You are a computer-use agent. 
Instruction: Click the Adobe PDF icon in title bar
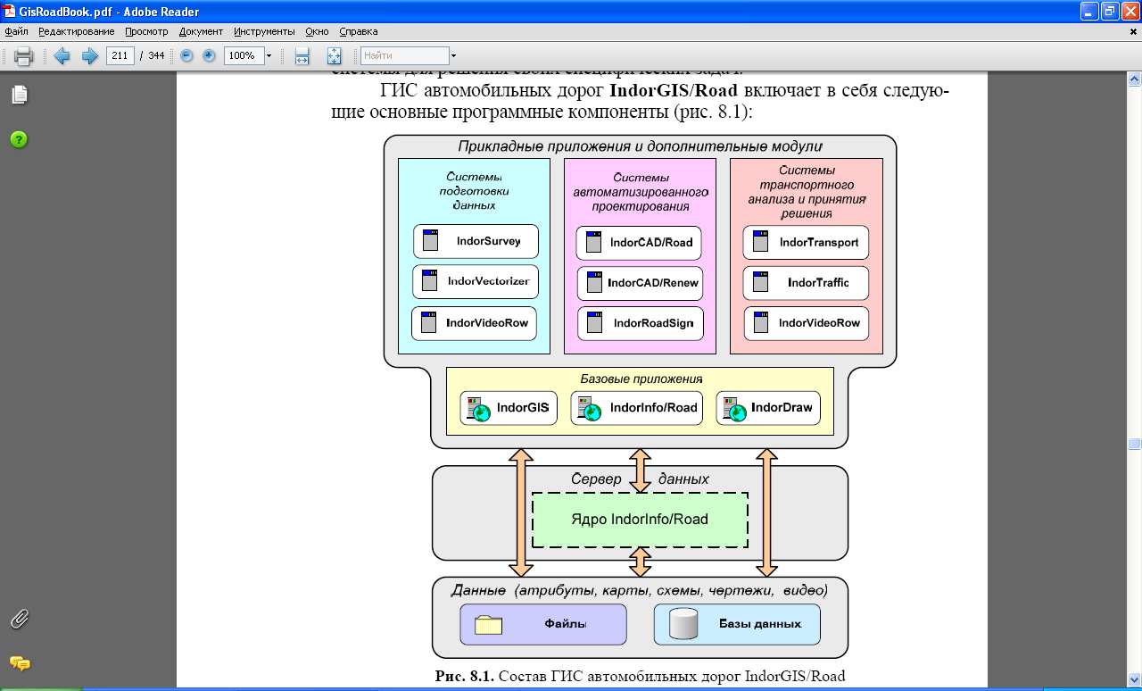[9, 12]
